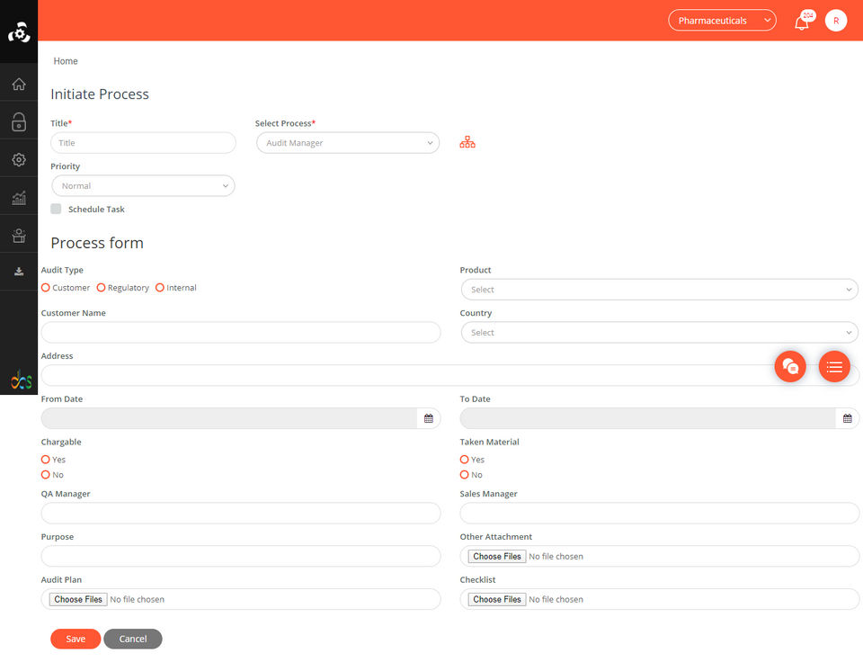Focus the QA Manager field

point(241,513)
